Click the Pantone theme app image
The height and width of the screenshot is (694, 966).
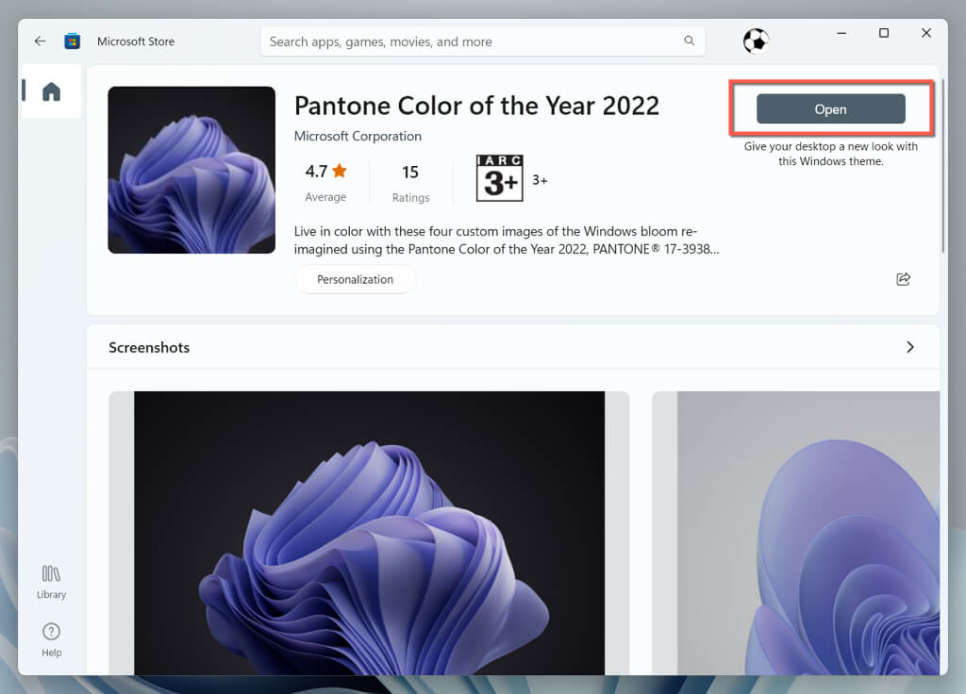192,170
